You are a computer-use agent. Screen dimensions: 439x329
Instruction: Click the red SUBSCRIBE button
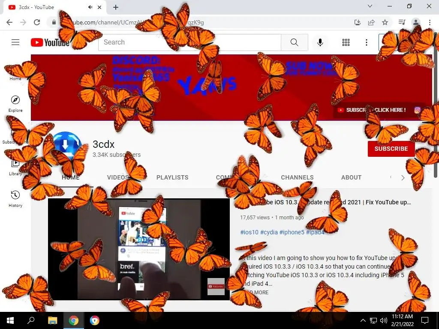coord(391,149)
